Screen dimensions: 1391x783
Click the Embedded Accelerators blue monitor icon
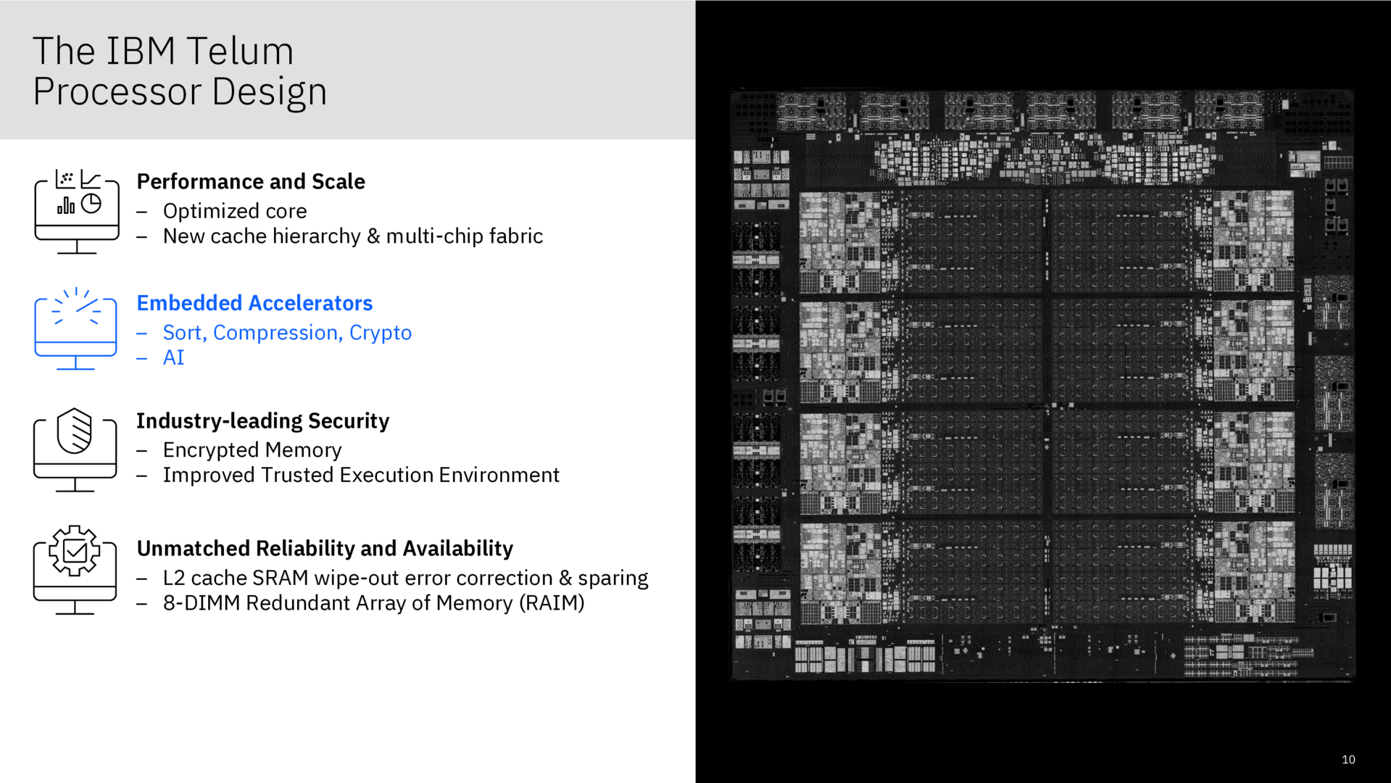click(75, 328)
